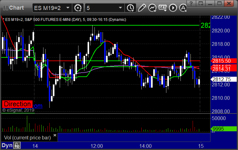The height and width of the screenshot is (150, 238).
Task: Click the green 9995 volume marker
Action: coord(224,129)
